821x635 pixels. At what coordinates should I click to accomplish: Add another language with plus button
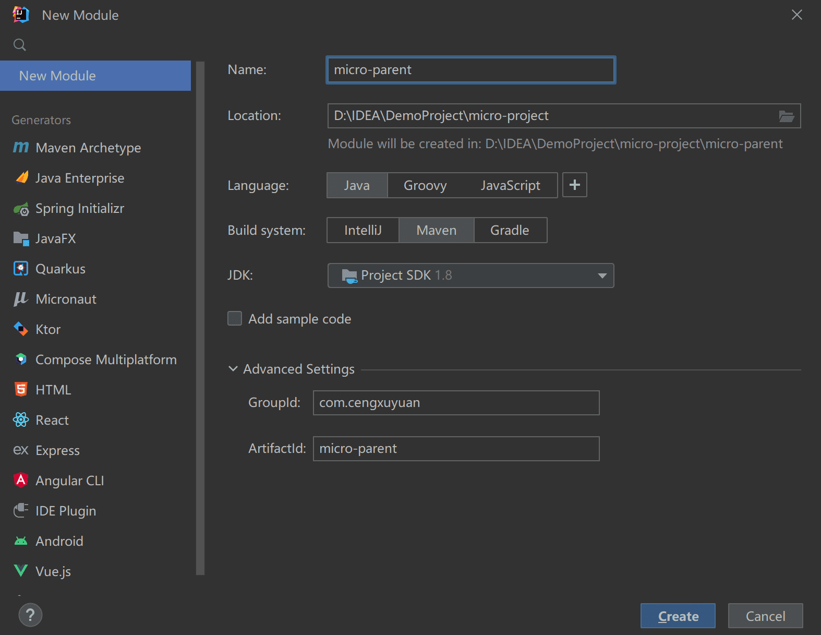click(575, 185)
